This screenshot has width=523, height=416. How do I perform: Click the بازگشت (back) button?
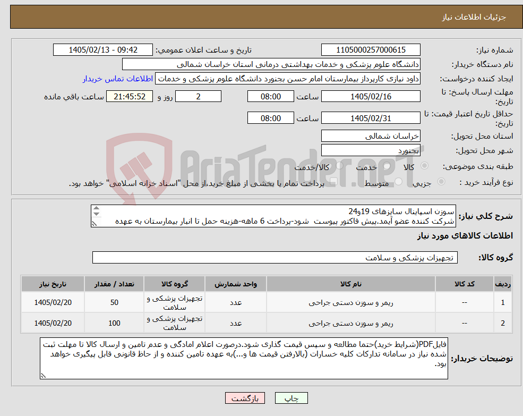click(x=245, y=398)
